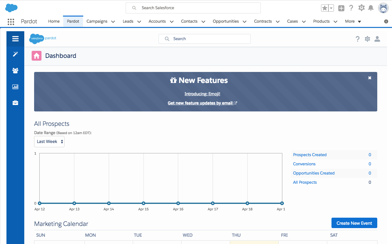392x244 pixels.
Task: Click the Create New Event button
Action: point(354,223)
